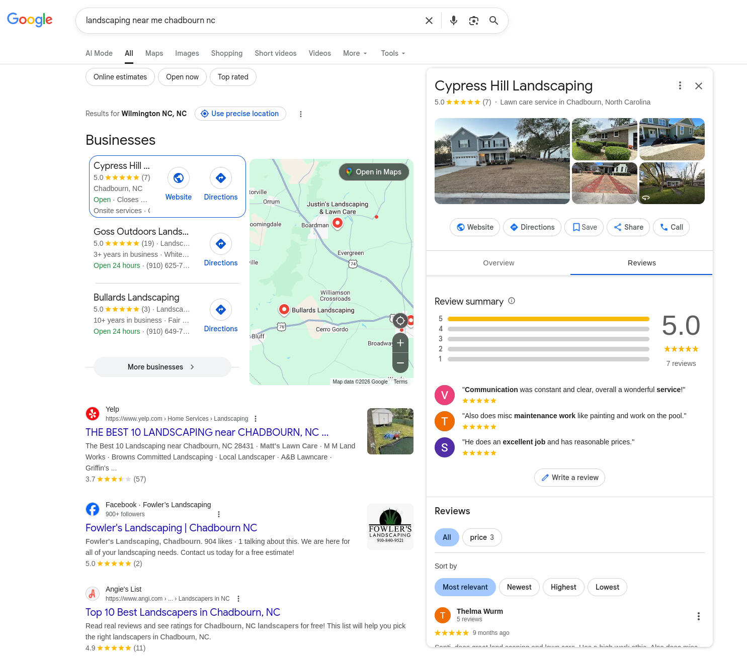The image size is (747, 659).
Task: Open Cypress Hill panel three-dot menu
Action: tap(680, 86)
